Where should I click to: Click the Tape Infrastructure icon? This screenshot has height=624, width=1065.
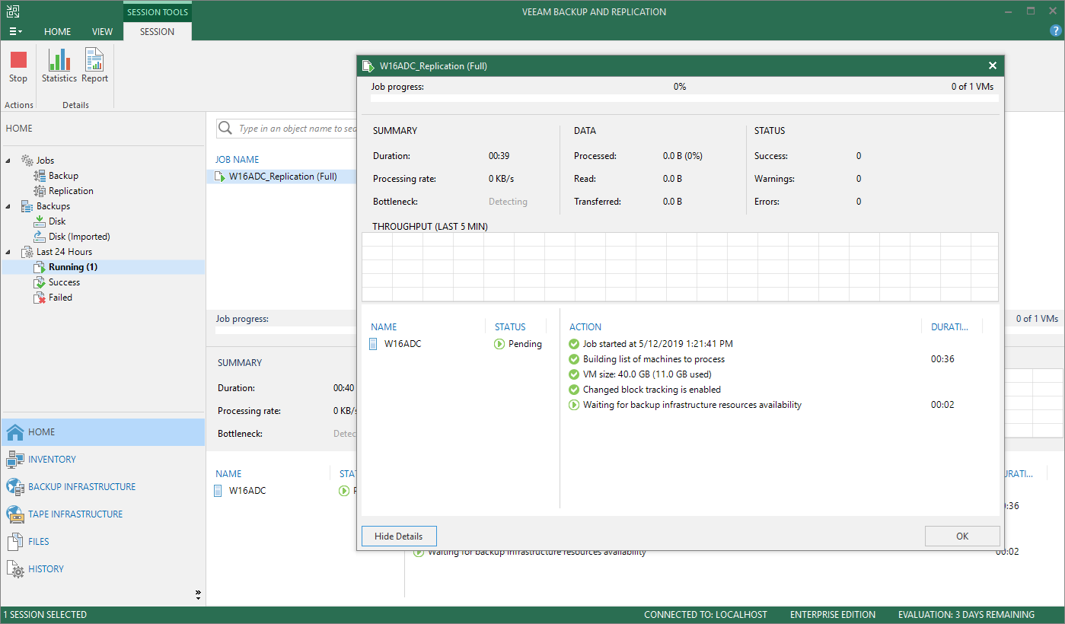15,514
